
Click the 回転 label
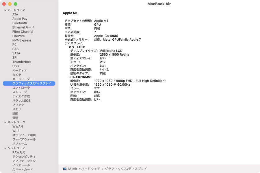[x=74, y=96]
